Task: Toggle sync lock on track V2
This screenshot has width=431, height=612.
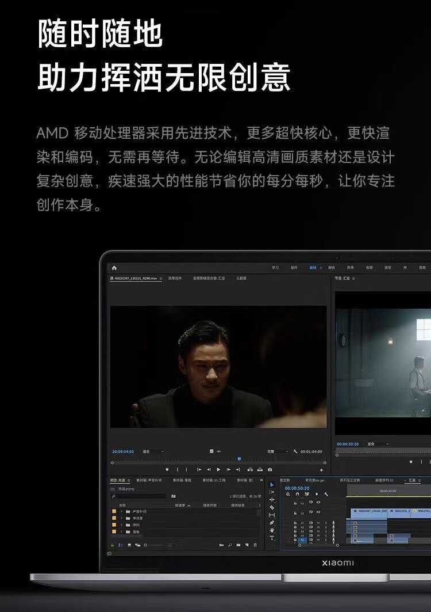Action: [310, 512]
